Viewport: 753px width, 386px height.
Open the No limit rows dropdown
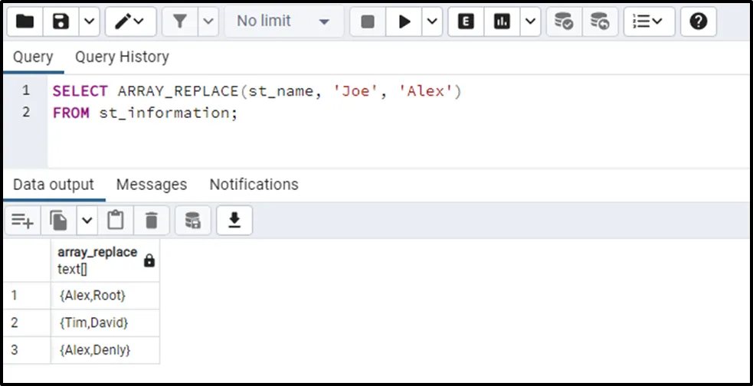[x=283, y=21]
